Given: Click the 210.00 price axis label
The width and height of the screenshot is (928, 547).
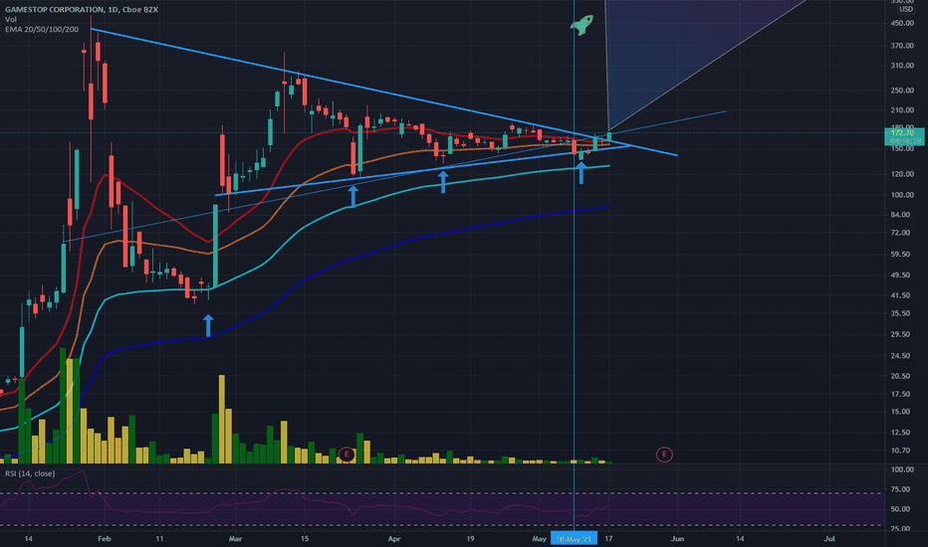Looking at the screenshot, I should click(902, 110).
